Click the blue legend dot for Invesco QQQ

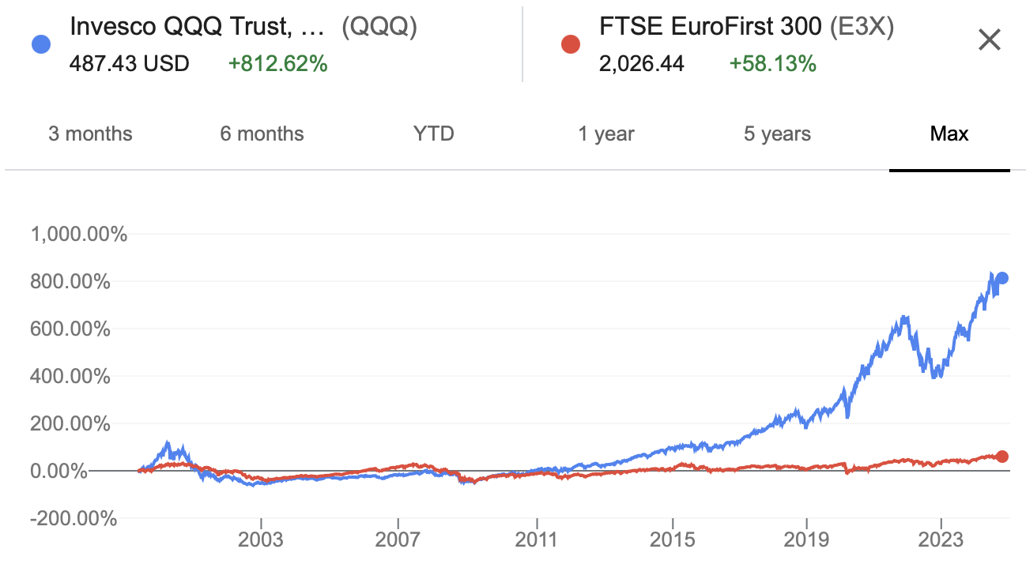click(40, 44)
